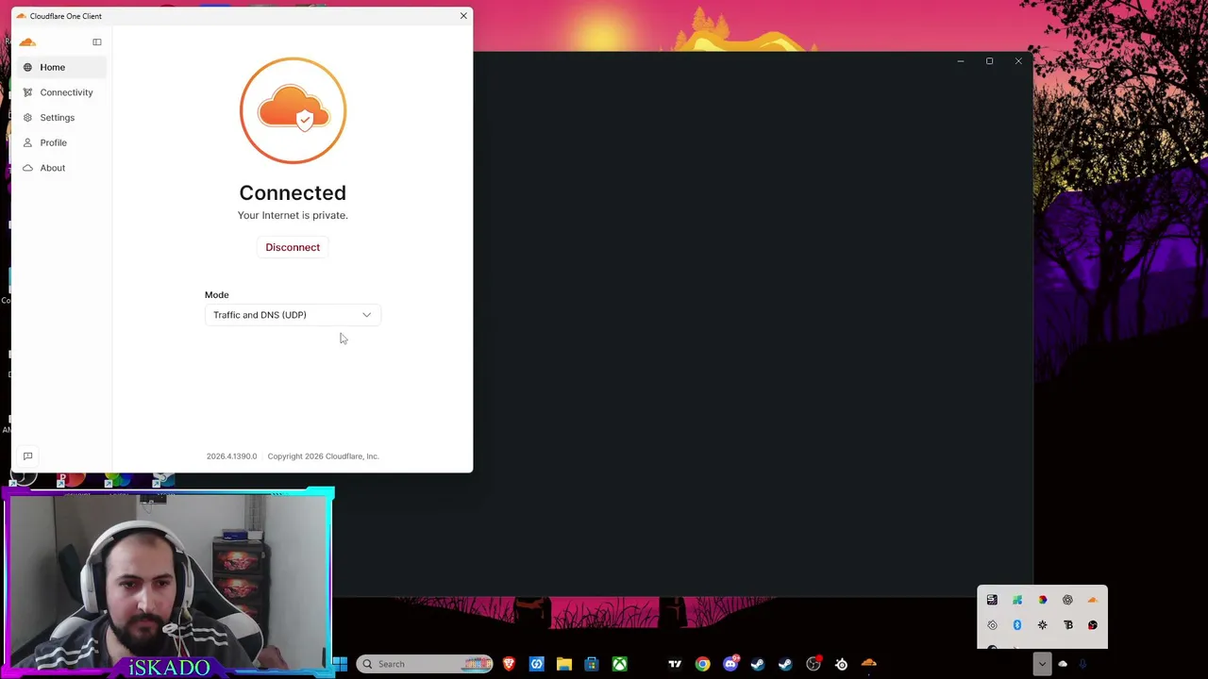Open SteelSeries app from taskbar
The width and height of the screenshot is (1208, 679).
point(841,664)
